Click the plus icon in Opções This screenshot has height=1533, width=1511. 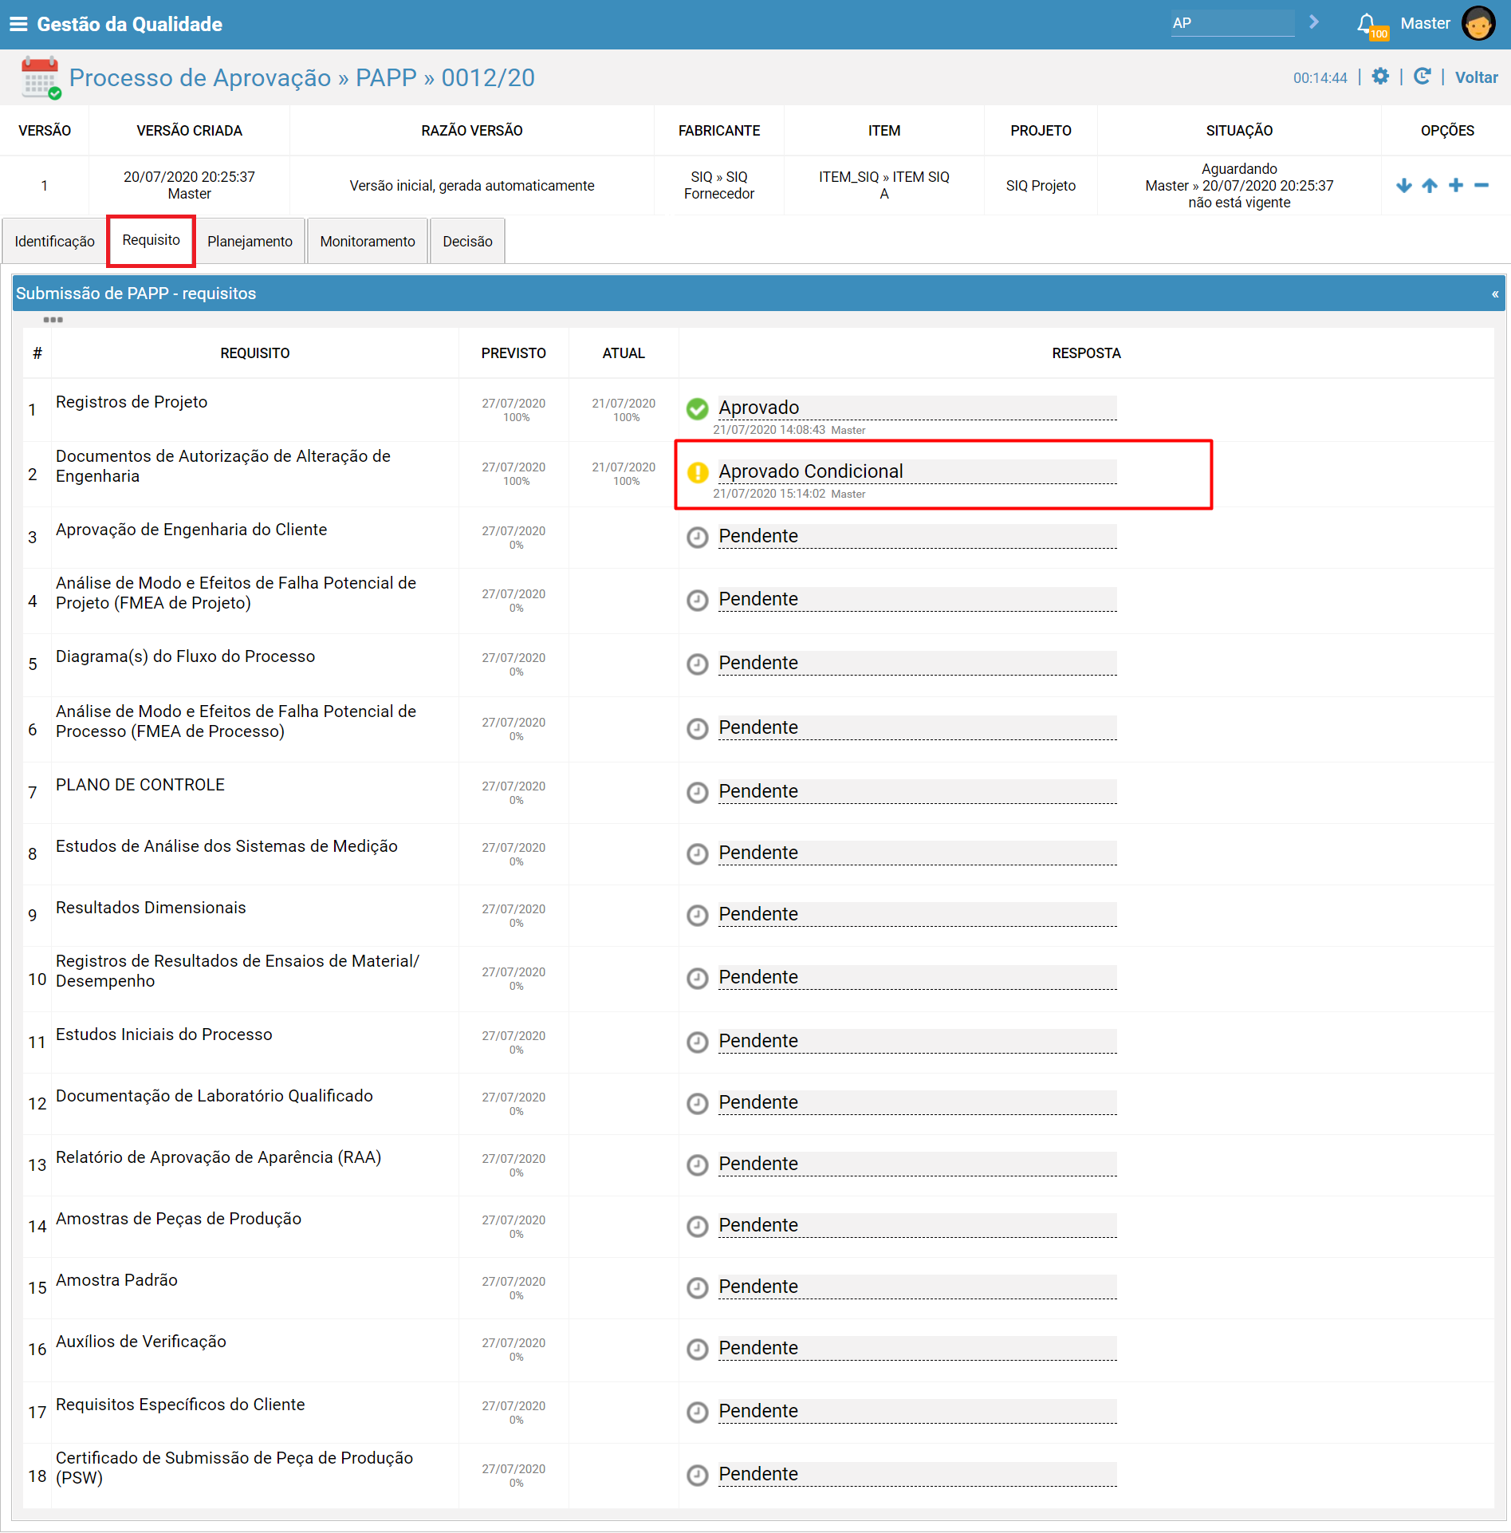pos(1456,186)
